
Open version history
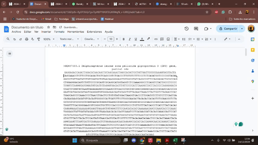[x=187, y=29]
